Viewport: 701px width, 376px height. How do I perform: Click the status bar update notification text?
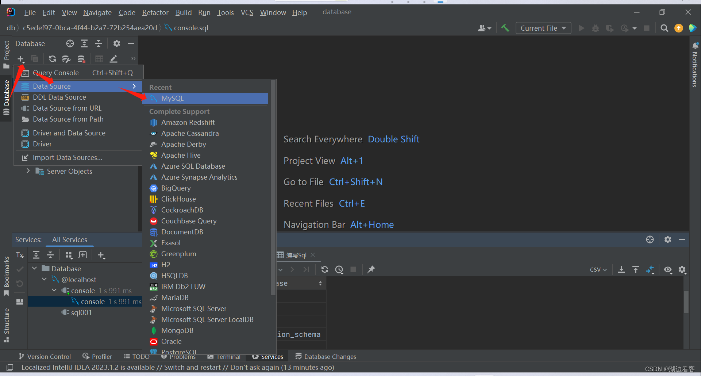click(x=178, y=367)
